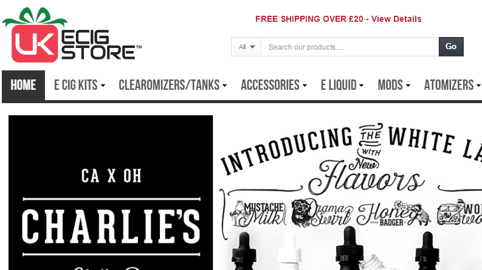Click the camper van flavor logo
Viewport: 482px width, 270px height.
(x=460, y=212)
